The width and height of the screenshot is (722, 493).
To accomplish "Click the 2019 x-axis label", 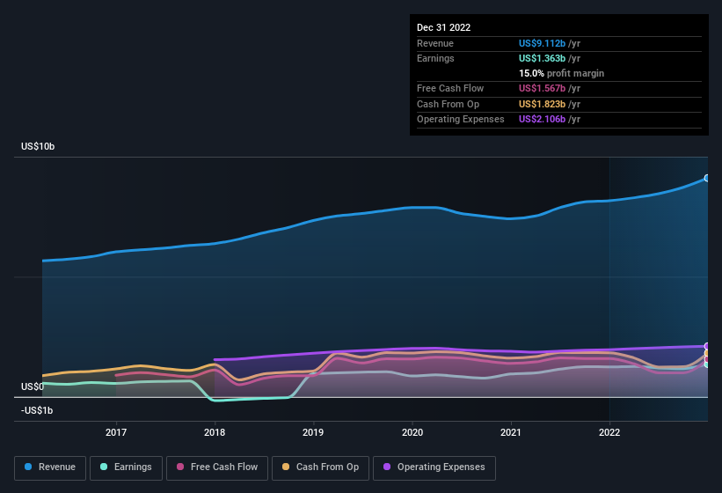I will click(x=313, y=432).
